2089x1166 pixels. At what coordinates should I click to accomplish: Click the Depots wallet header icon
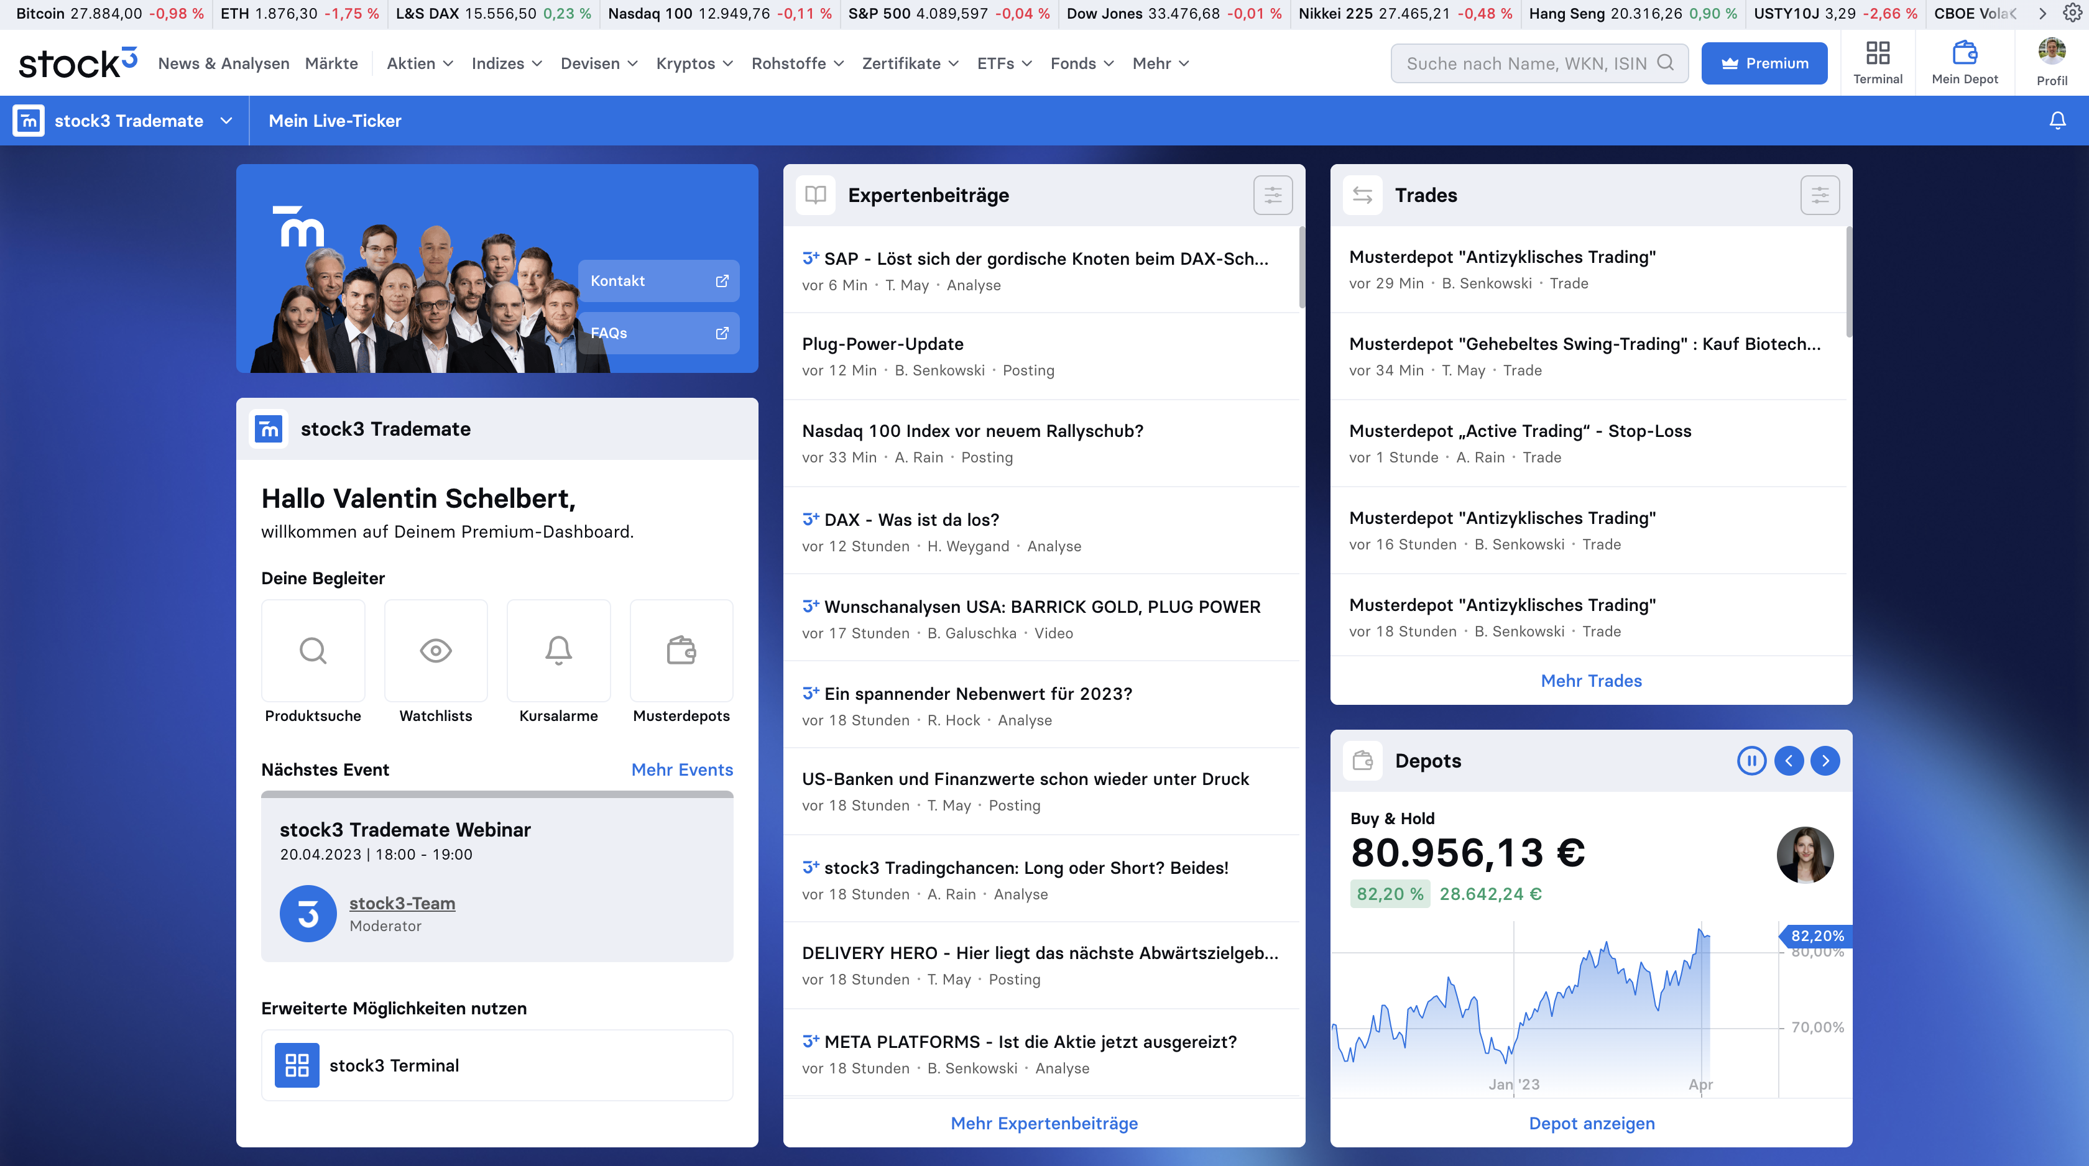[1362, 761]
